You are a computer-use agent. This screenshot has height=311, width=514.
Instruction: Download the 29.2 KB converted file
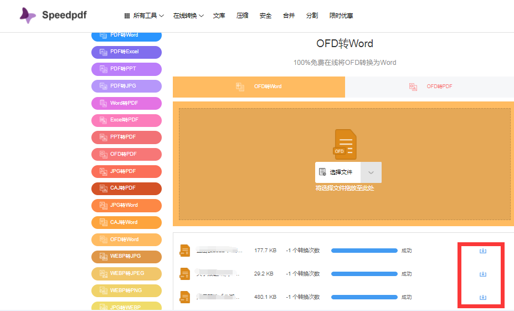483,274
